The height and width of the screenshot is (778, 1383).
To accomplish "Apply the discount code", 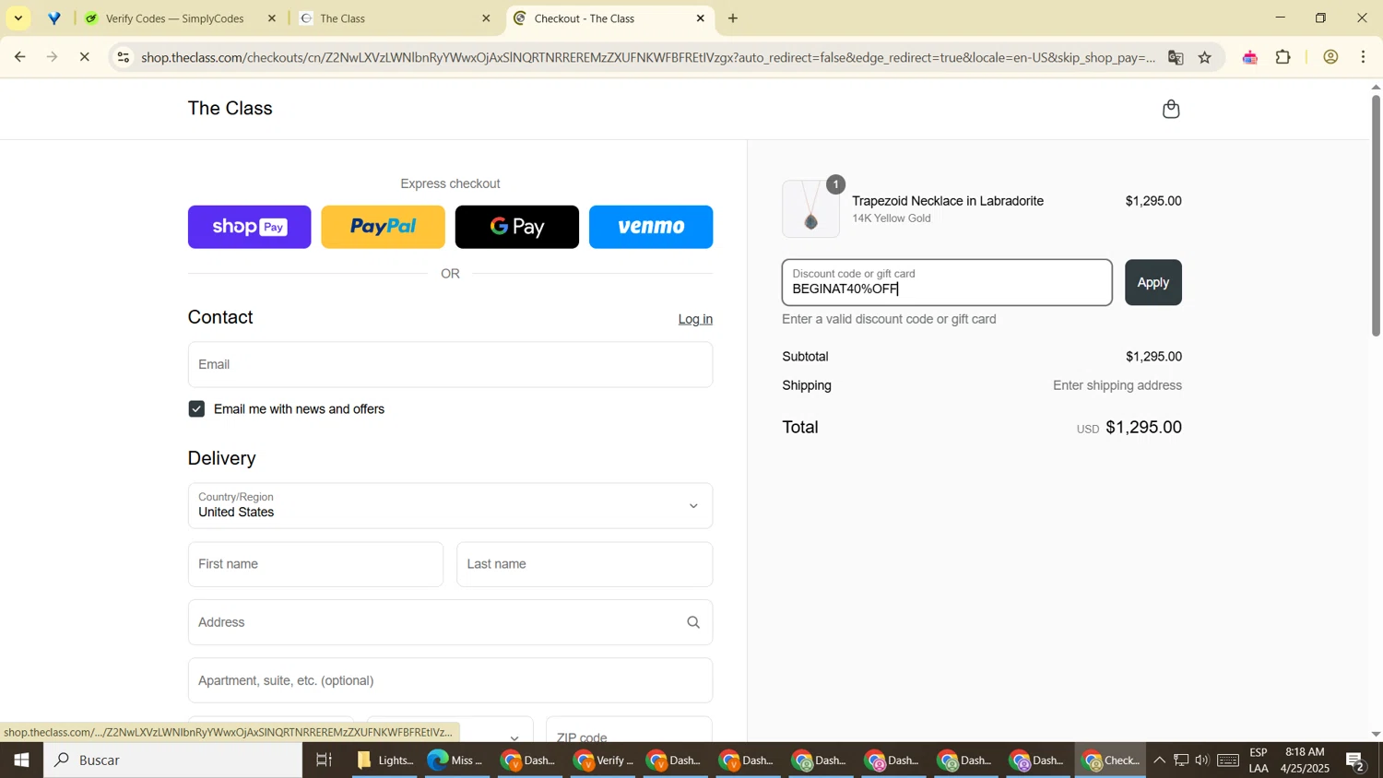I will (1152, 282).
